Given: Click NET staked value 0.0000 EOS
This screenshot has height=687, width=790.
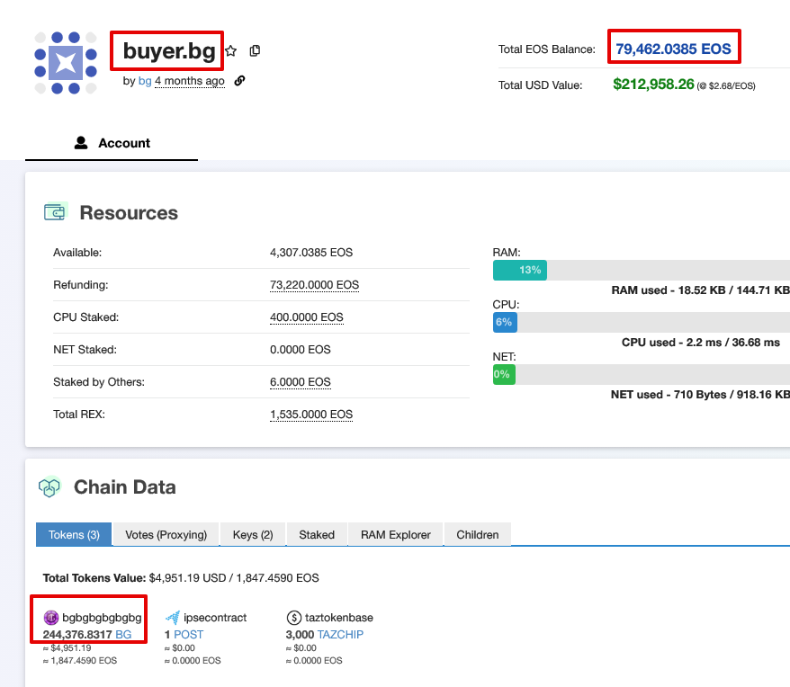Looking at the screenshot, I should pyautogui.click(x=301, y=350).
